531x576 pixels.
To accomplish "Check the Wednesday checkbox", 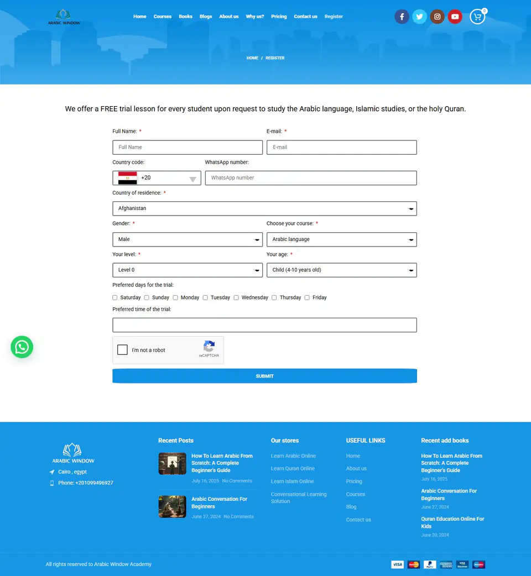I will point(236,297).
